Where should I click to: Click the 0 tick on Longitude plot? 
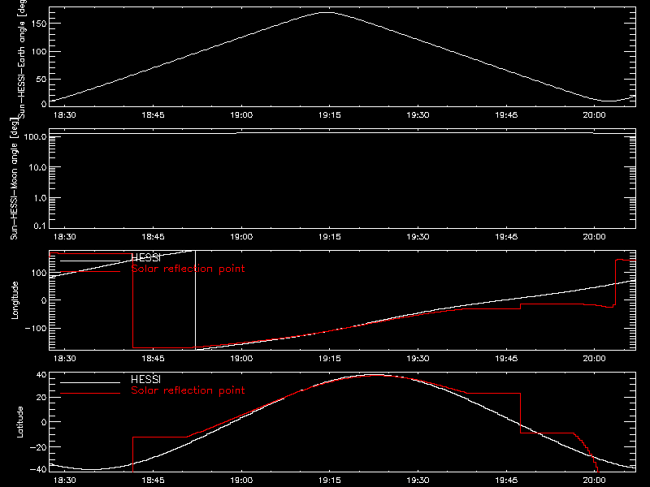coord(44,300)
